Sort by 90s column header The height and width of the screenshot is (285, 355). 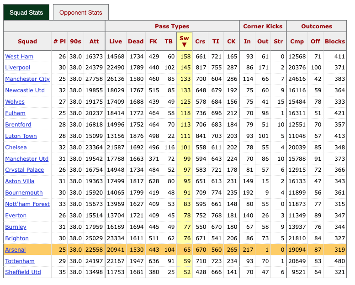[76, 42]
